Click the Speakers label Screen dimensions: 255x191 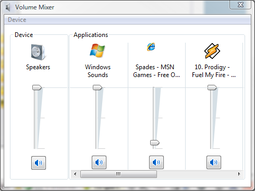coord(38,67)
